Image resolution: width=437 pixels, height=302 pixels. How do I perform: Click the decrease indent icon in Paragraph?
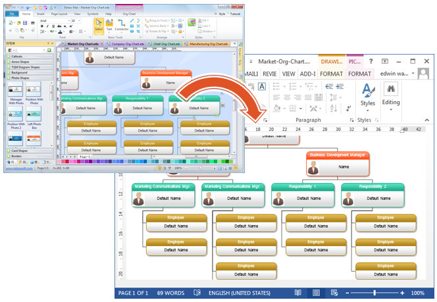coord(329,86)
